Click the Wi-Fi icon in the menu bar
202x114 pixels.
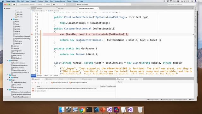coord(171,1)
